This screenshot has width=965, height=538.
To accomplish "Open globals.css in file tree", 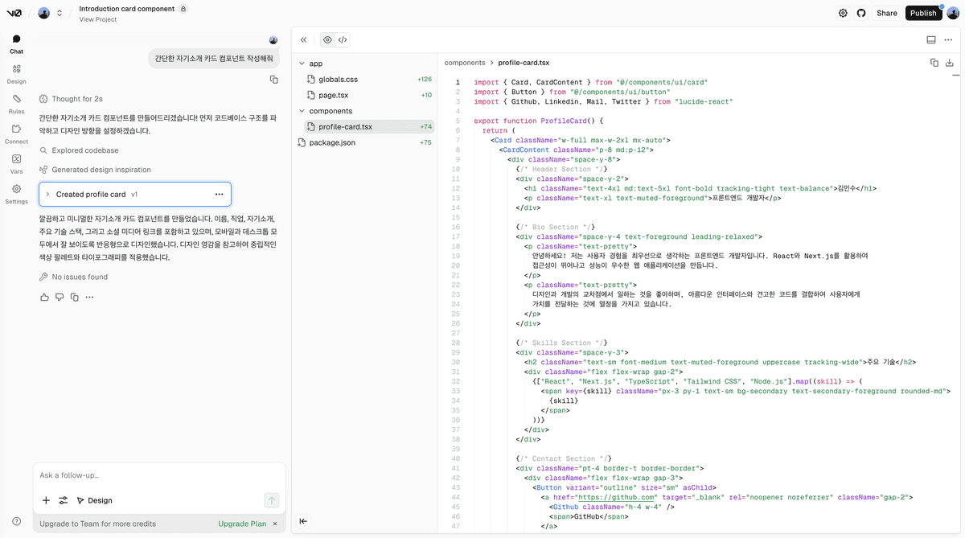I will 338,79.
